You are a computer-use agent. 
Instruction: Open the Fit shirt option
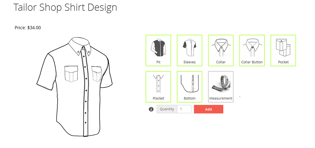[158, 51]
